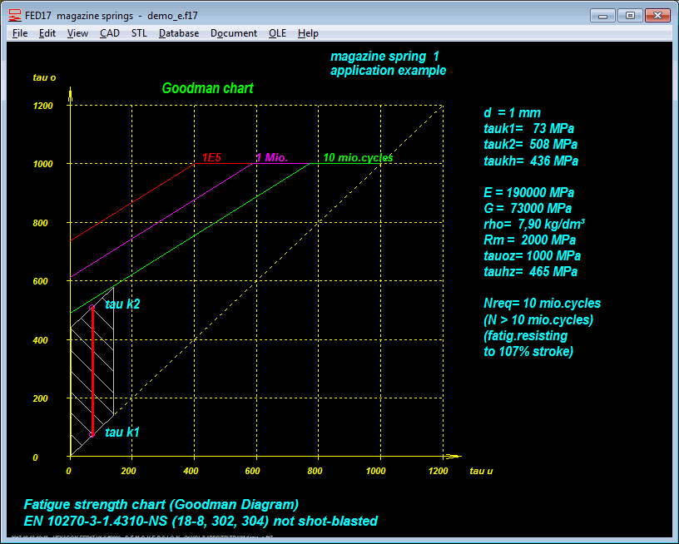Open the Document menu
The height and width of the screenshot is (544, 679).
[234, 33]
